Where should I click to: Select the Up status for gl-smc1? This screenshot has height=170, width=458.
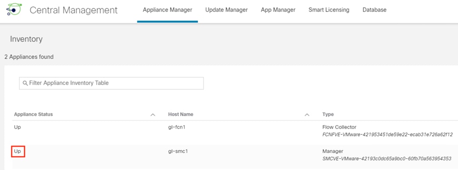tap(18, 152)
